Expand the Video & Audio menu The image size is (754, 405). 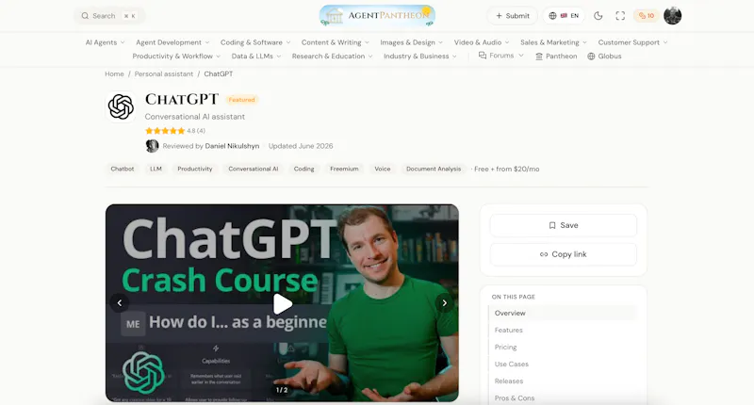(x=482, y=42)
